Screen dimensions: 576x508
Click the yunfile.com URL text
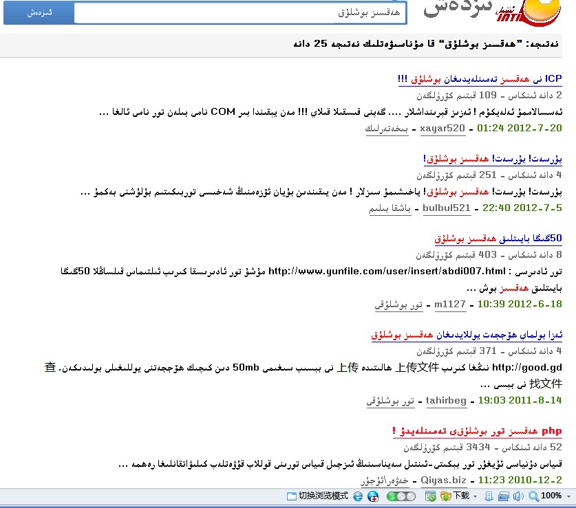[387, 272]
